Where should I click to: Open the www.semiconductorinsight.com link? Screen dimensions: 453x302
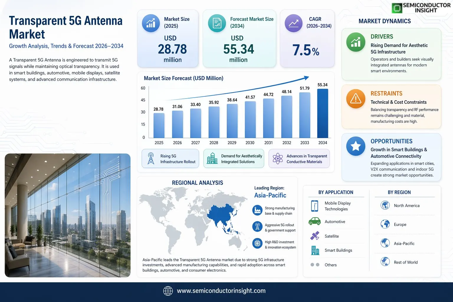click(x=221, y=291)
